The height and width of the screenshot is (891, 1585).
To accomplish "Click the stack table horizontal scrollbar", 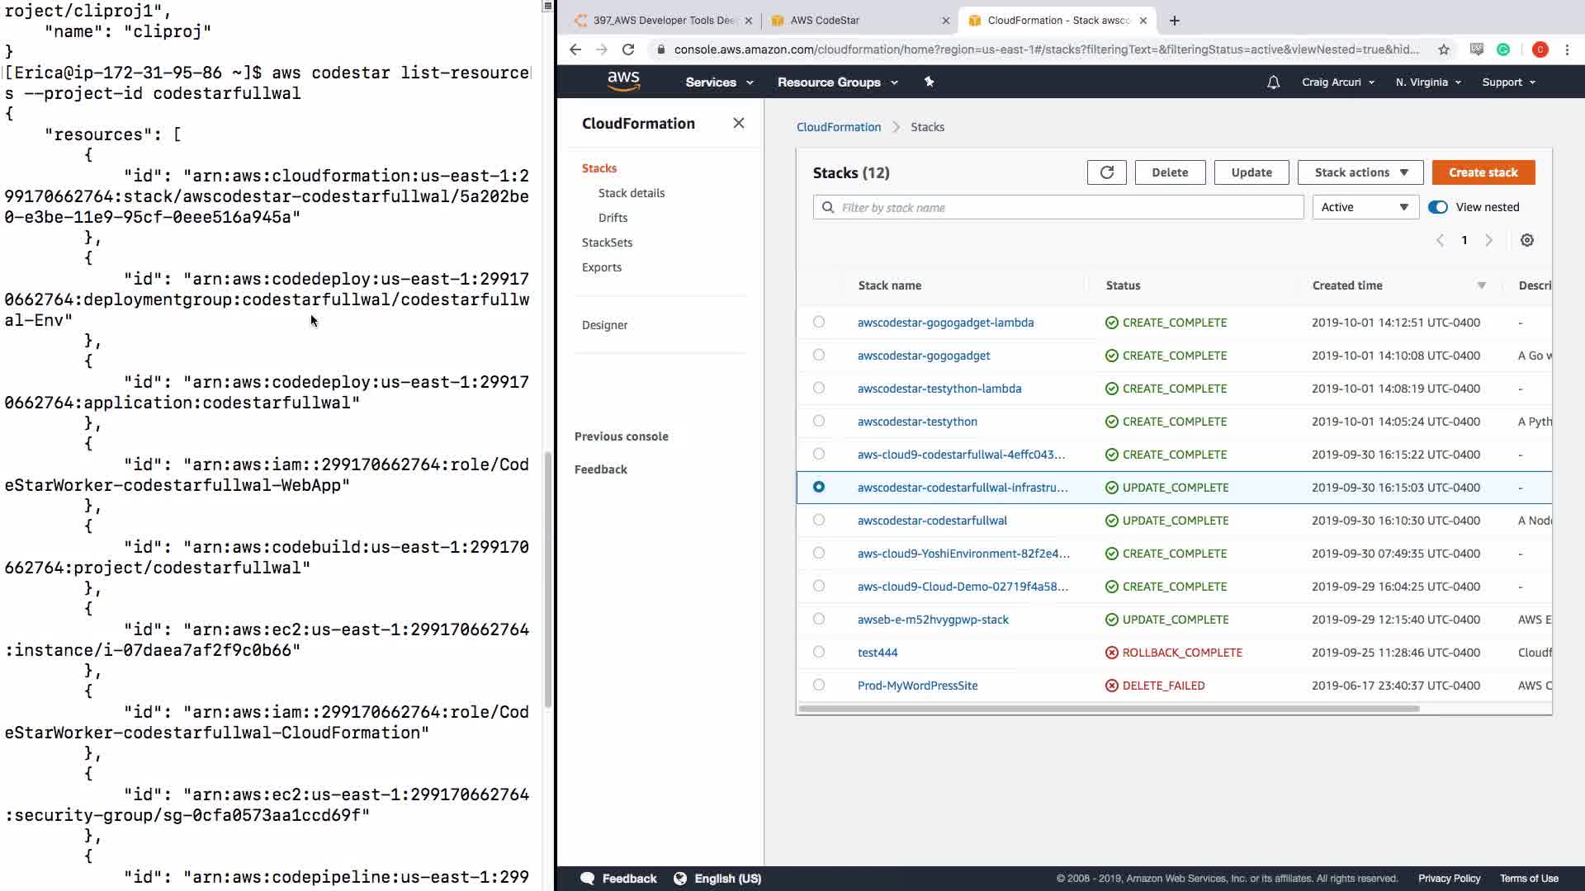I will click(1109, 709).
